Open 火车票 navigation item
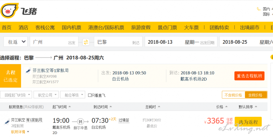Viewport: 273px width, 137px height. [191, 27]
